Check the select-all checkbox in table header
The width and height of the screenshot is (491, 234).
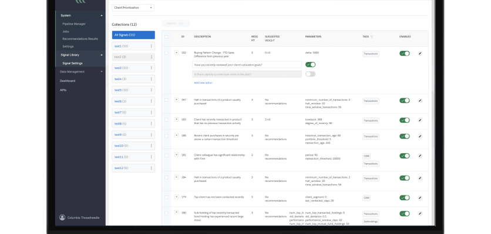pos(166,37)
